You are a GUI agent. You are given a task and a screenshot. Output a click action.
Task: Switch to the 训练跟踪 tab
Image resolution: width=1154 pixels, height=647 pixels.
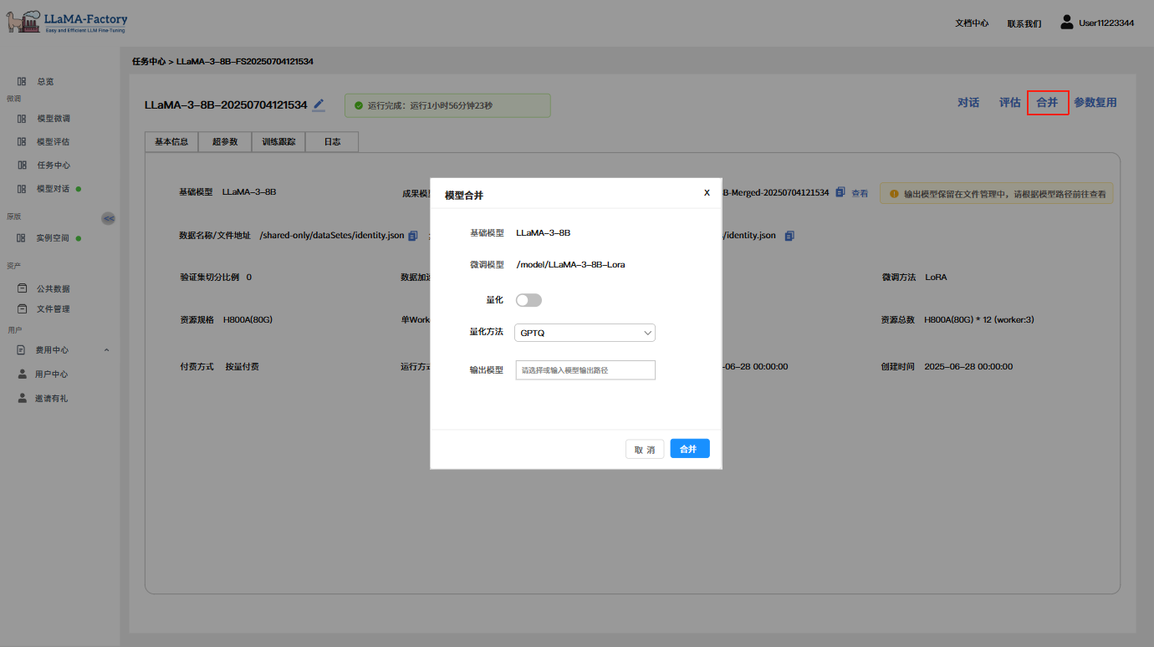pos(278,142)
